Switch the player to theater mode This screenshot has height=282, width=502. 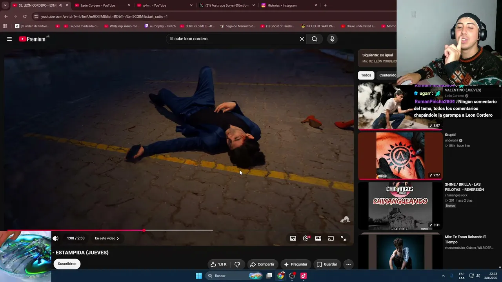coord(318,238)
